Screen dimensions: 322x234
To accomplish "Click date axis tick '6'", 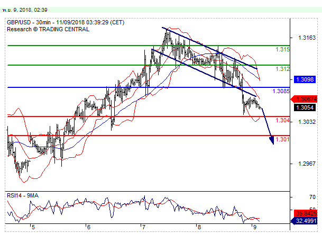I will coord(88,227).
